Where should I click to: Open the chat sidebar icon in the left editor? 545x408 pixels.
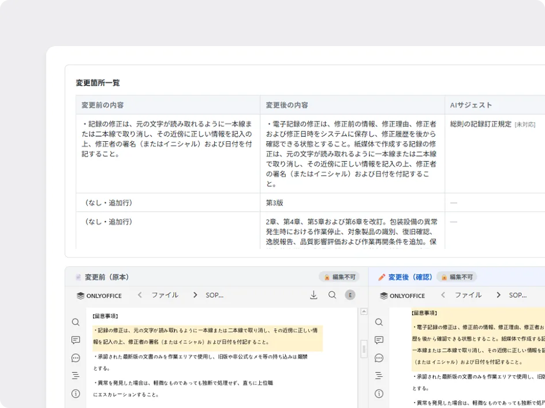(x=76, y=358)
